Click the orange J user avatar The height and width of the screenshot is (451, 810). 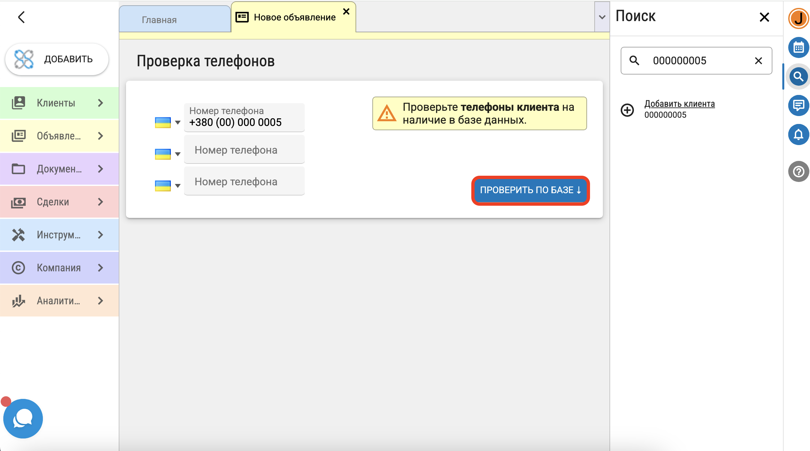click(798, 18)
